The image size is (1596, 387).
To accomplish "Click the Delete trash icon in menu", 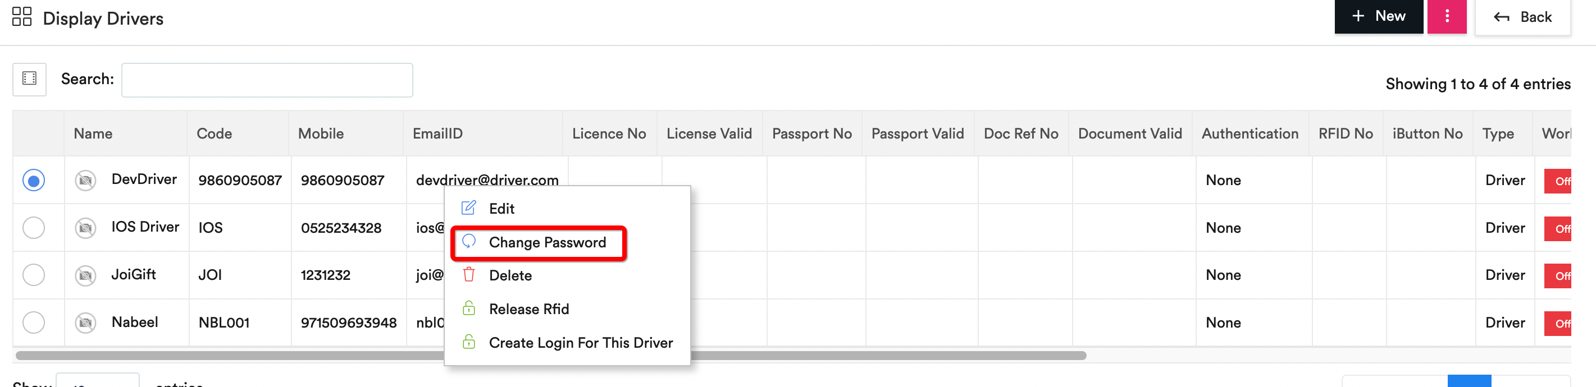I will point(469,275).
